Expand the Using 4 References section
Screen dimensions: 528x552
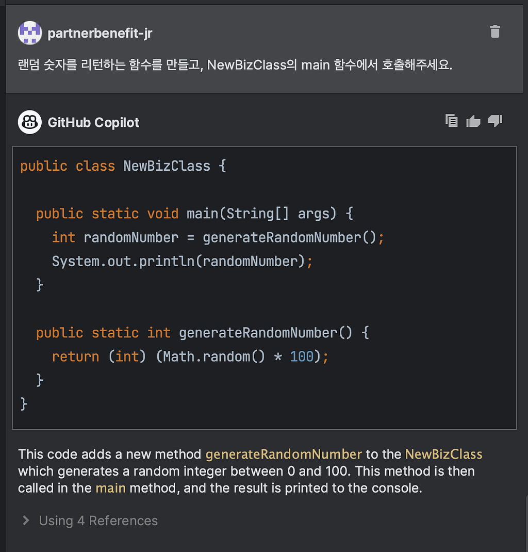[x=98, y=521]
